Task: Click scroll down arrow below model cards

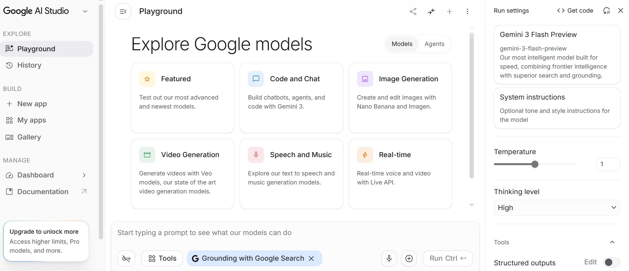Action: pyautogui.click(x=471, y=205)
